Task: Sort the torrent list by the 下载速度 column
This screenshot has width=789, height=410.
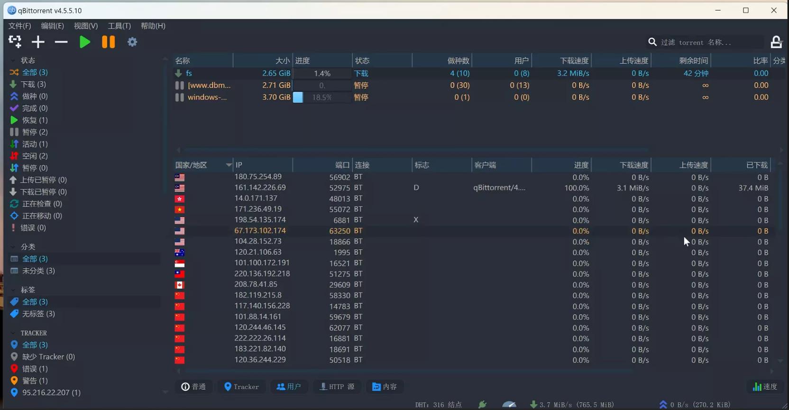Action: (574, 61)
